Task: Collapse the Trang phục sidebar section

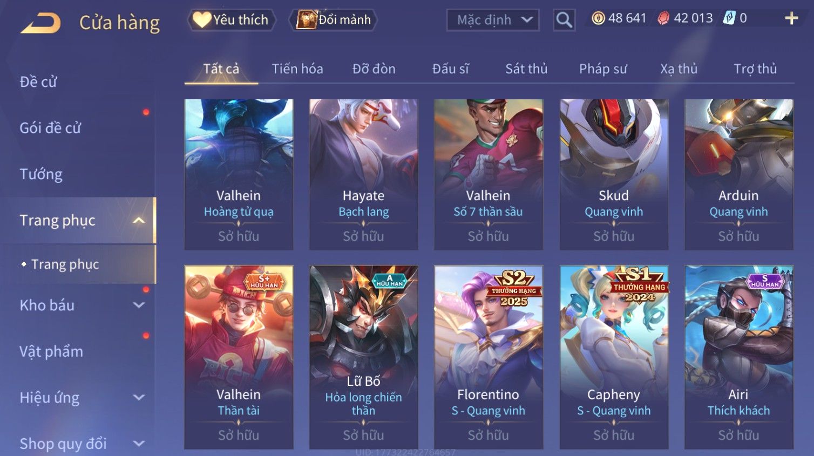Action: pos(139,220)
